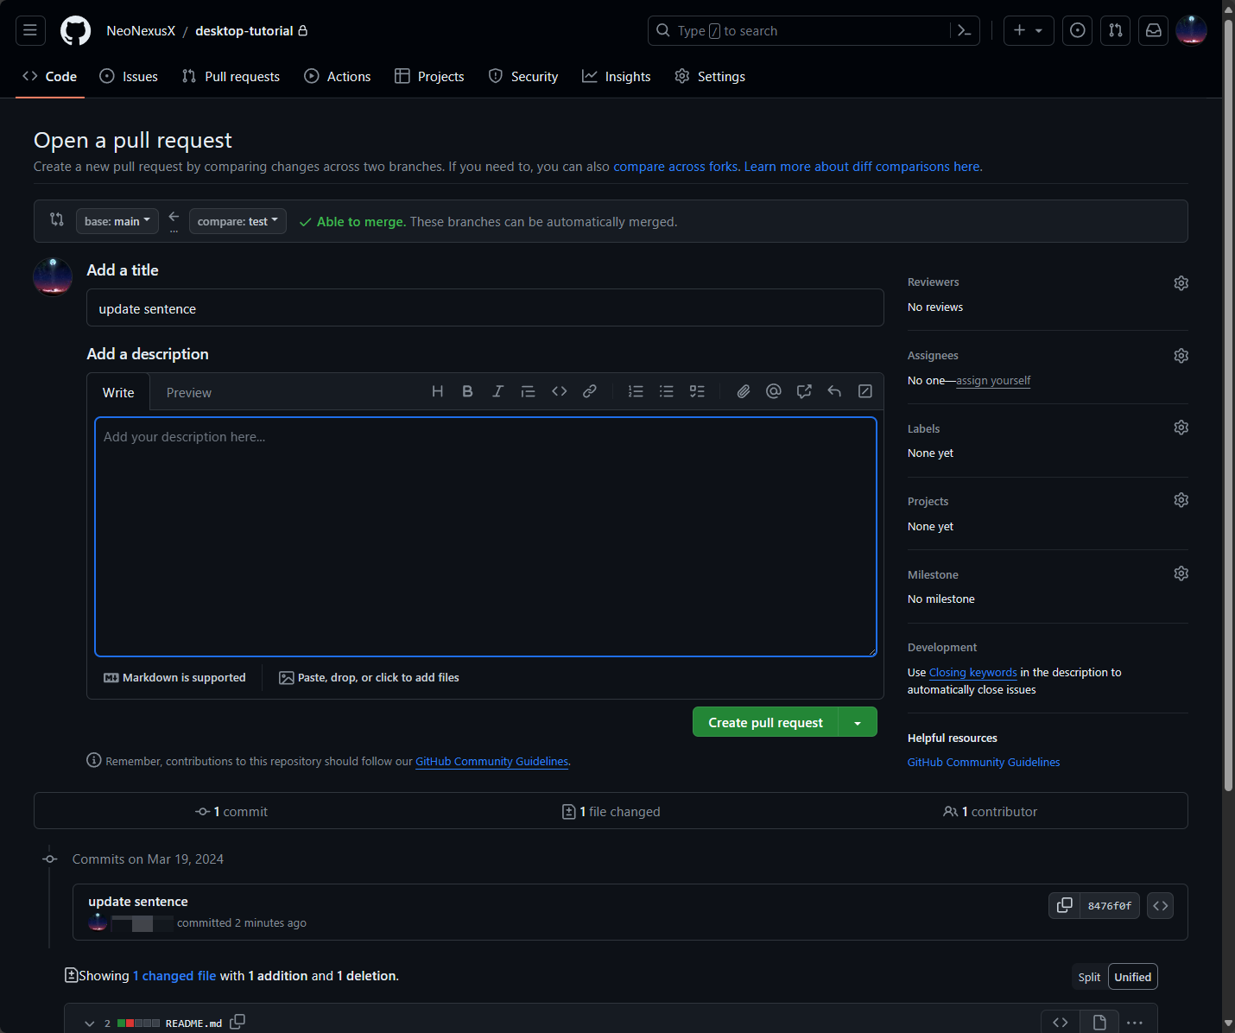Open compare: test branch dropdown
The image size is (1235, 1033).
click(237, 221)
